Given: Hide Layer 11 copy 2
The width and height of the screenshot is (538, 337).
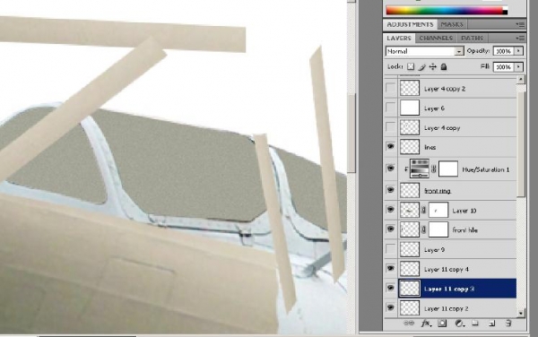Looking at the screenshot, I should (x=390, y=307).
